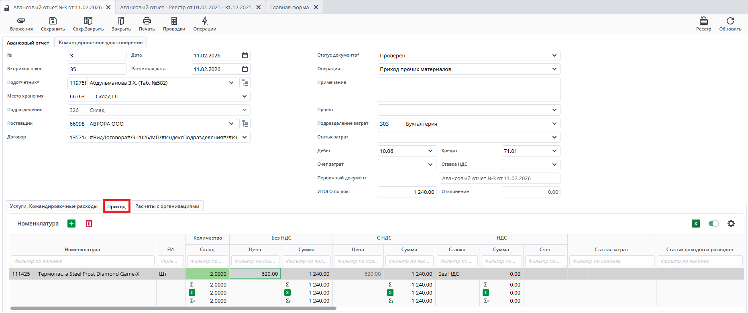This screenshot has height=313, width=748.
Task: Click the Реестр button
Action: point(703,24)
